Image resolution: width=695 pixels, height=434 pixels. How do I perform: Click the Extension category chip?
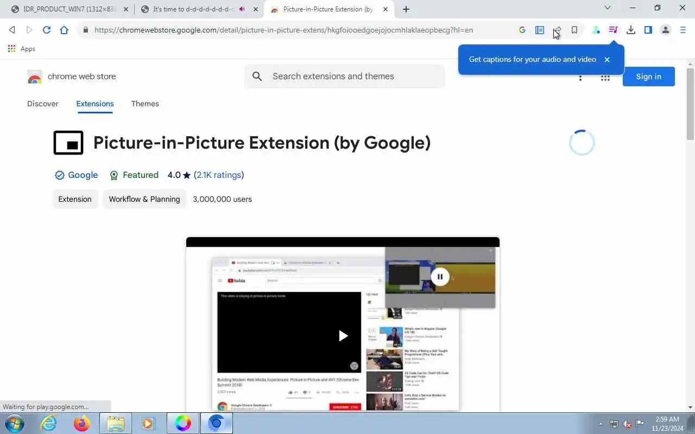coord(75,199)
